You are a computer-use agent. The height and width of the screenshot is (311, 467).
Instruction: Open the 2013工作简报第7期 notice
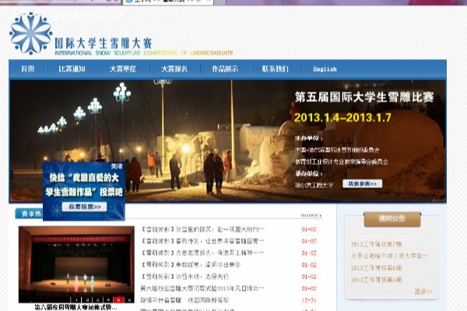pyautogui.click(x=376, y=244)
